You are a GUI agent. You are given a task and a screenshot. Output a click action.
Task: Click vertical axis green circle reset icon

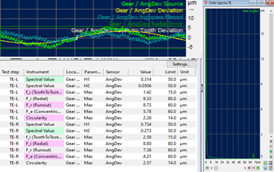coord(271,151)
